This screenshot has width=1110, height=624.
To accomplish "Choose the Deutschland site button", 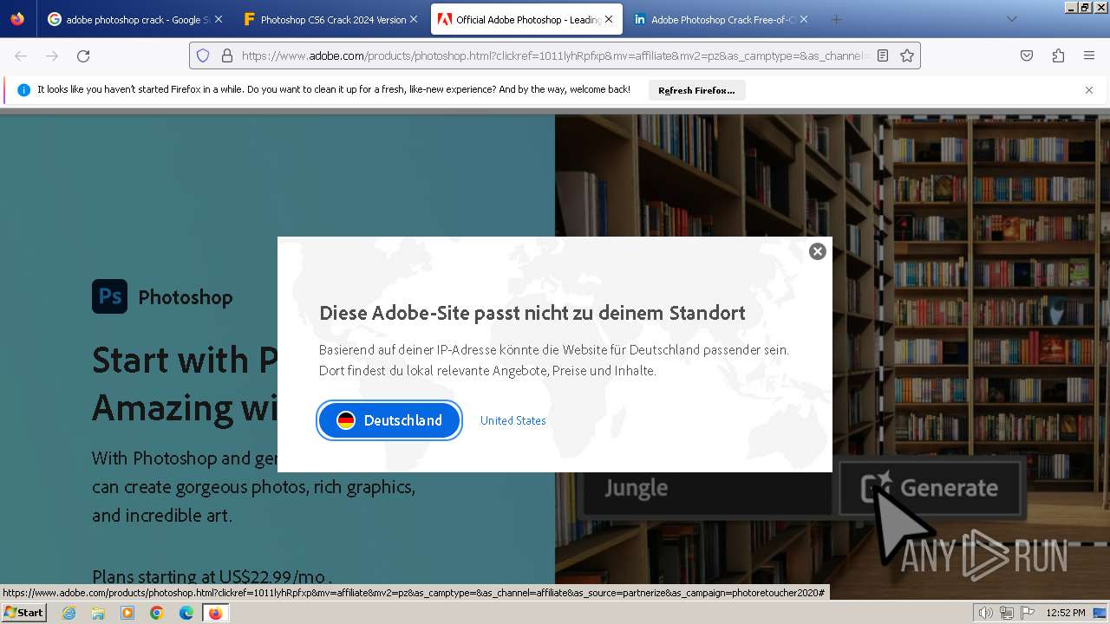I will coord(389,420).
